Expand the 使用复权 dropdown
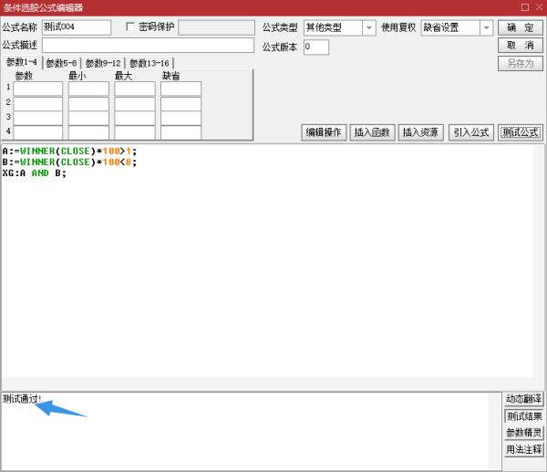The height and width of the screenshot is (472, 547). point(457,27)
